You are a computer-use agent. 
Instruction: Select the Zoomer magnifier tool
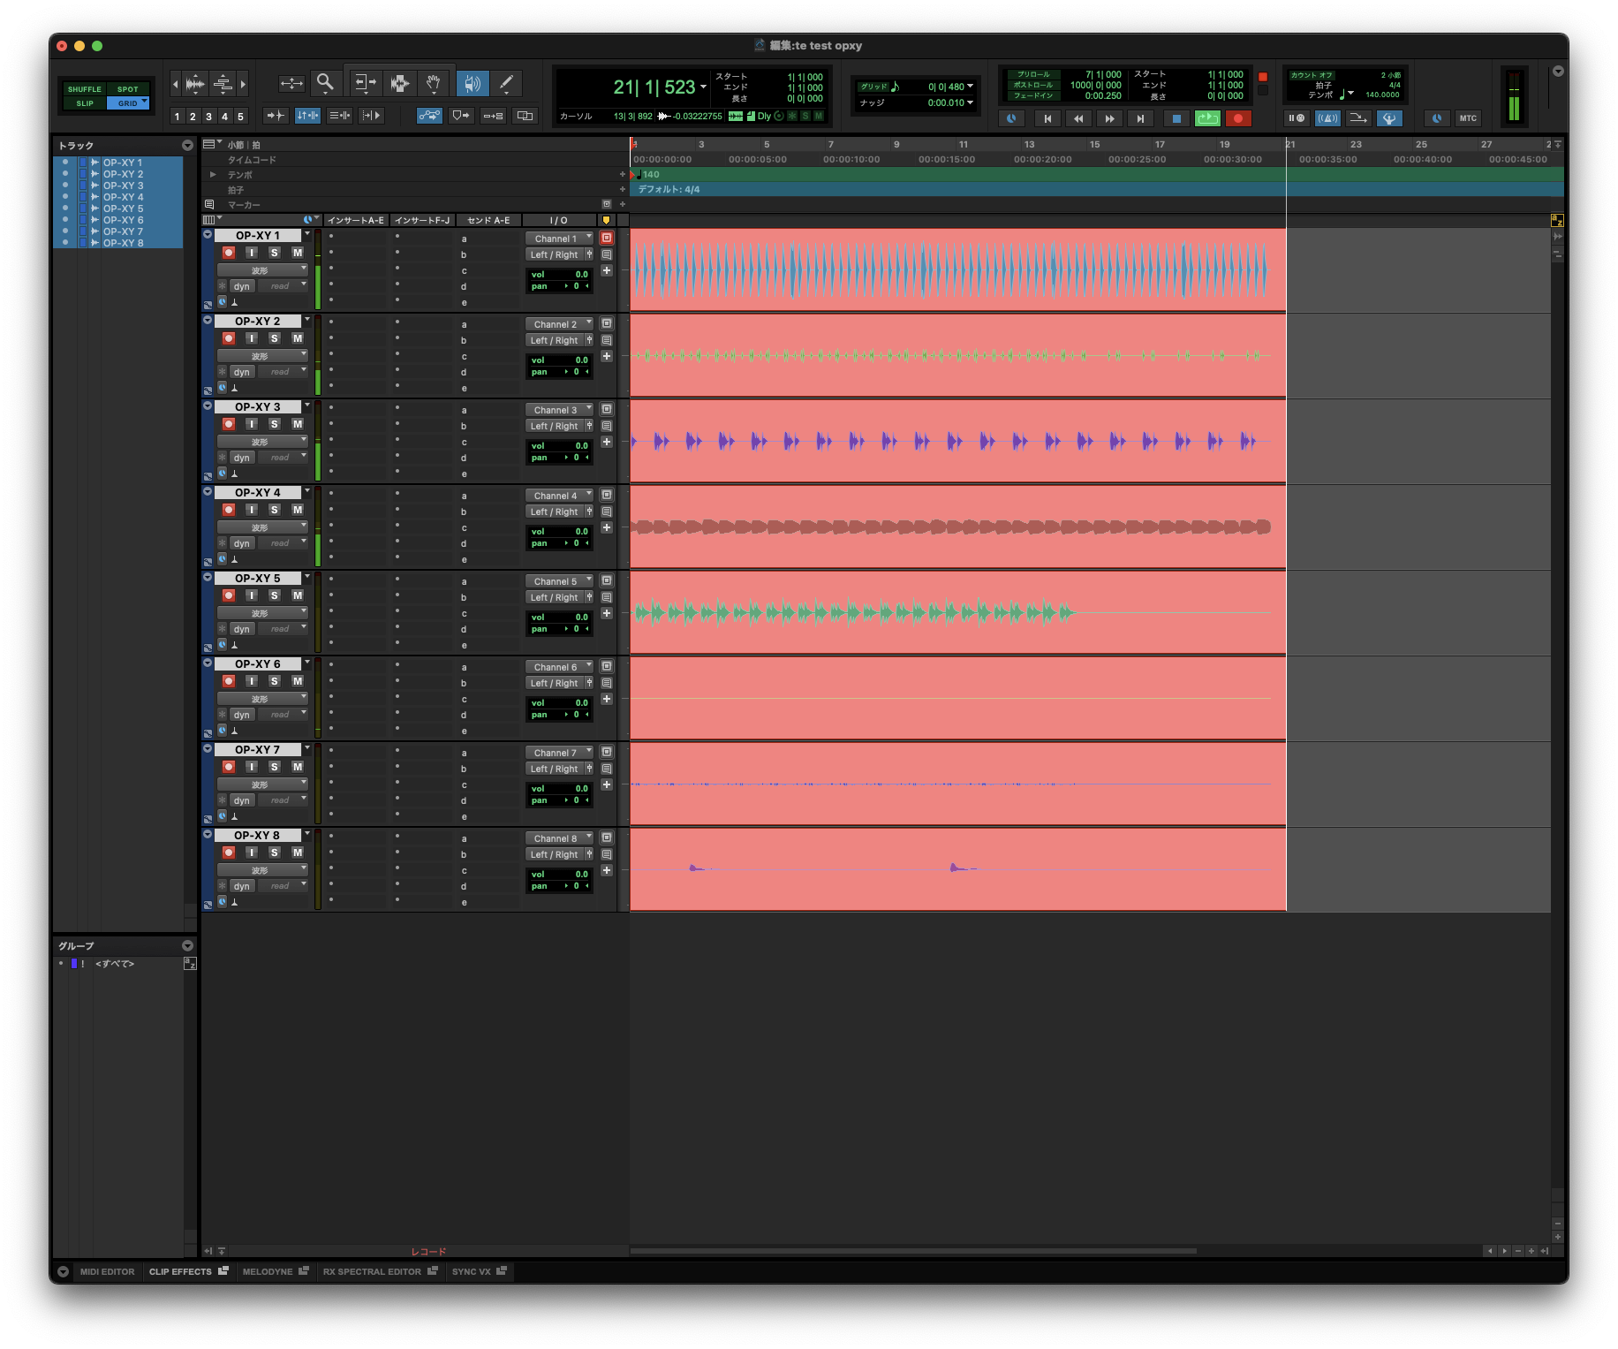[x=325, y=83]
